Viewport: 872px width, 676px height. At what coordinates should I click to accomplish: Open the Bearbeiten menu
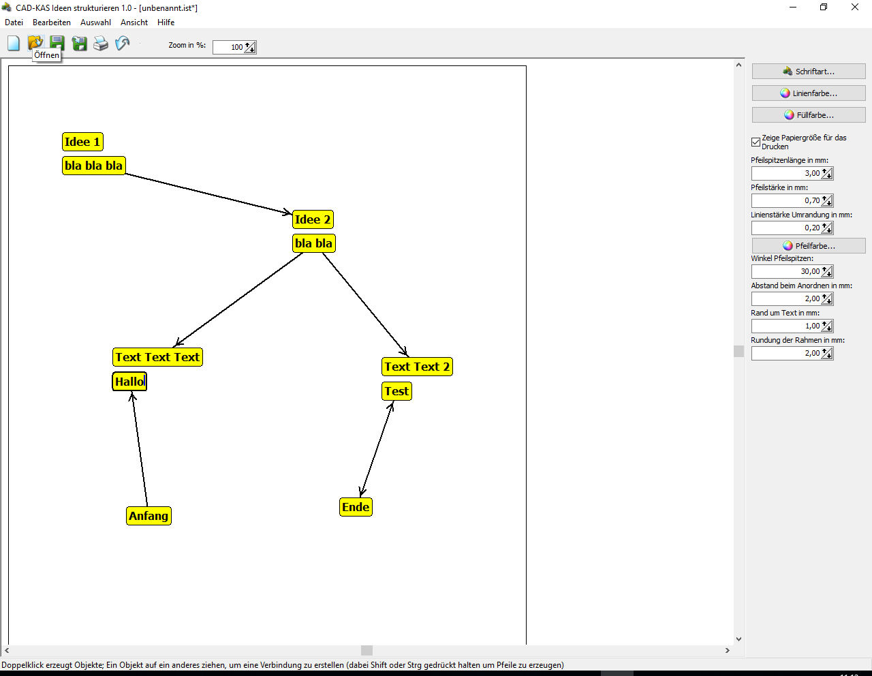coord(52,22)
